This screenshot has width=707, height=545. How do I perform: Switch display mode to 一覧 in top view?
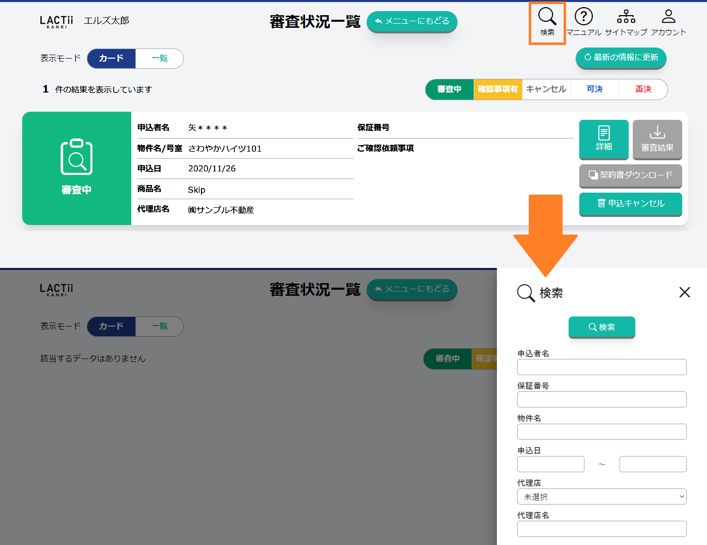click(160, 59)
